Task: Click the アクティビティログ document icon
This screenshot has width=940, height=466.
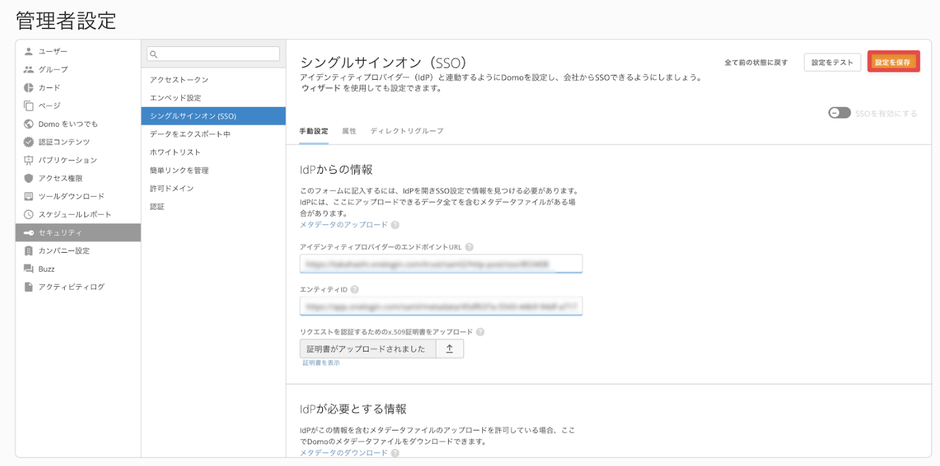Action: click(29, 287)
